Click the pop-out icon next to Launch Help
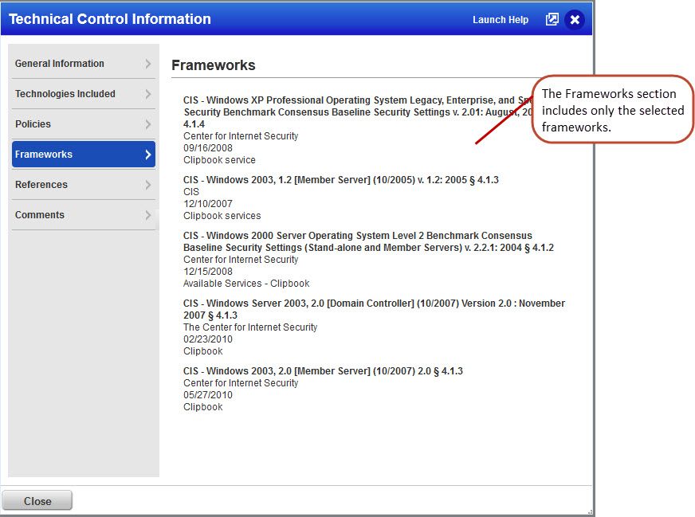The image size is (695, 517). pos(552,19)
